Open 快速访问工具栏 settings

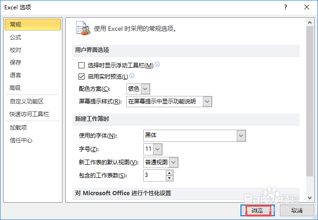coord(33,114)
